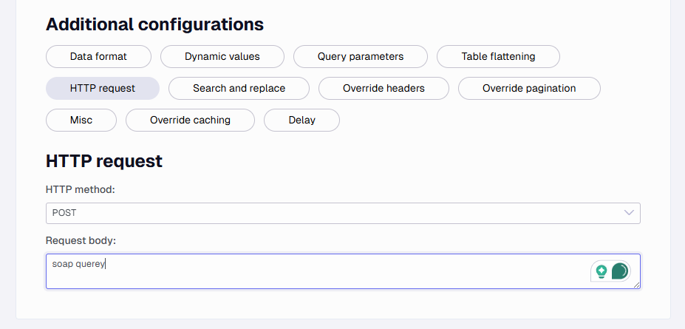Go to Override headers section

pos(384,88)
